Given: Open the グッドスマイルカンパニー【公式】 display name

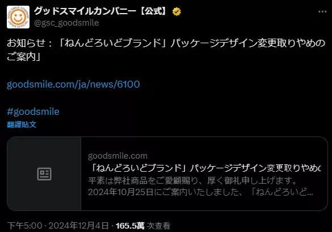Looking at the screenshot, I should [101, 11].
